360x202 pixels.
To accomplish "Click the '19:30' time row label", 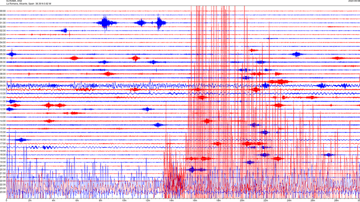I will [3, 162].
